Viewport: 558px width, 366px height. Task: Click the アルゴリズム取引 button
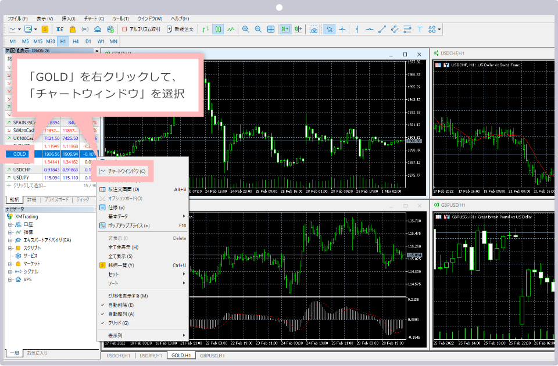point(141,29)
